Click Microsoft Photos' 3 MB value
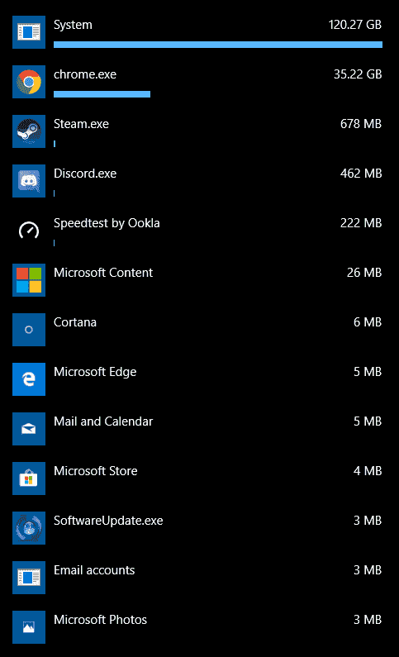The image size is (399, 657). [368, 620]
